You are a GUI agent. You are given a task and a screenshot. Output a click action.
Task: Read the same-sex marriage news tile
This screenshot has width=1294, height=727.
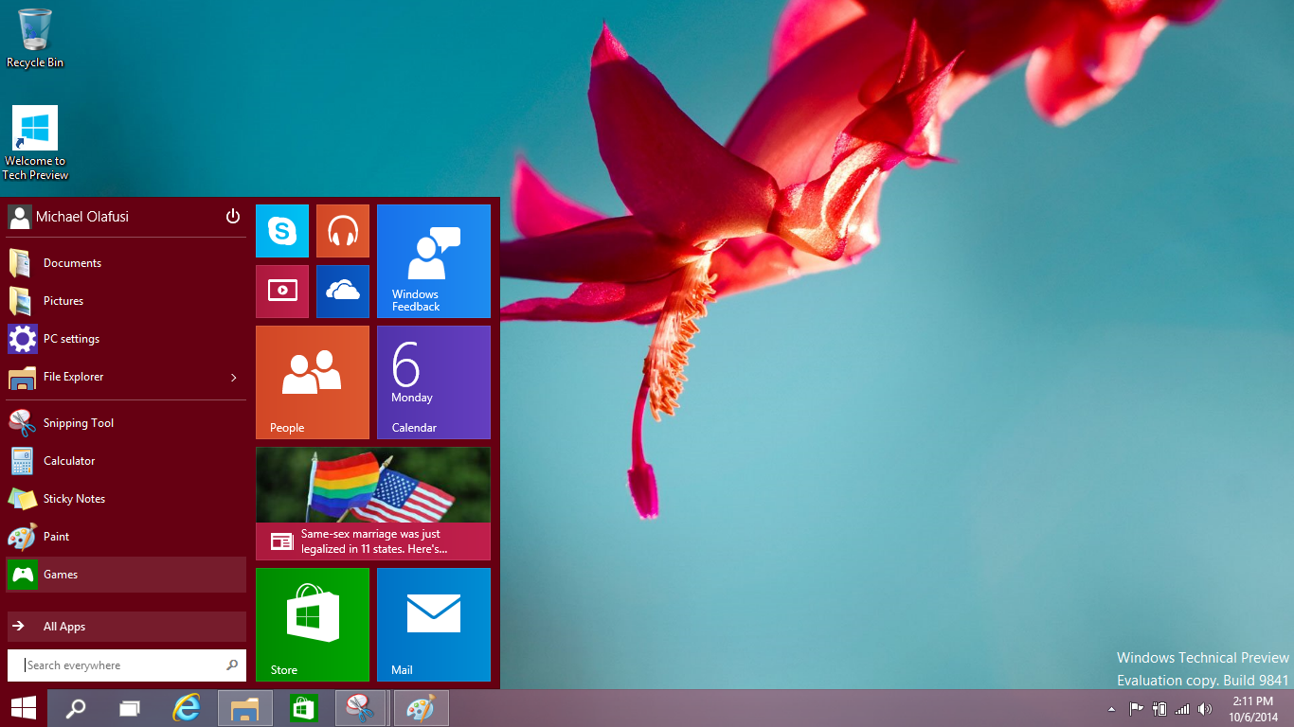tap(372, 503)
